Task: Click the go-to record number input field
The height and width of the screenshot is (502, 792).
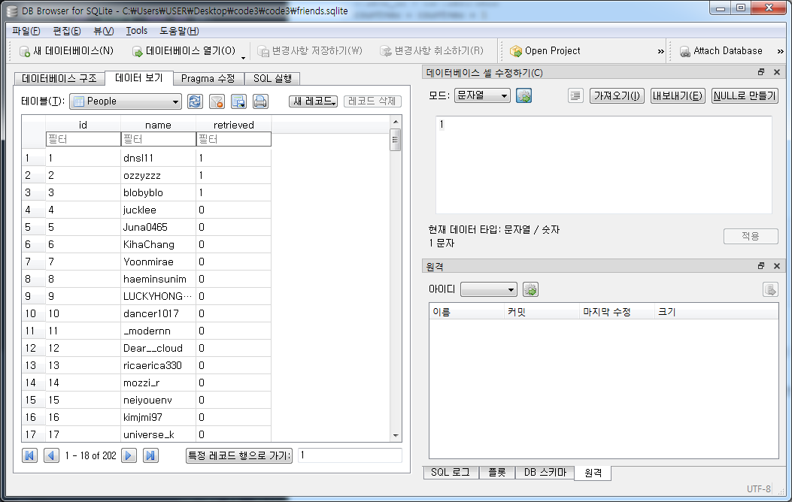Action: click(x=350, y=455)
